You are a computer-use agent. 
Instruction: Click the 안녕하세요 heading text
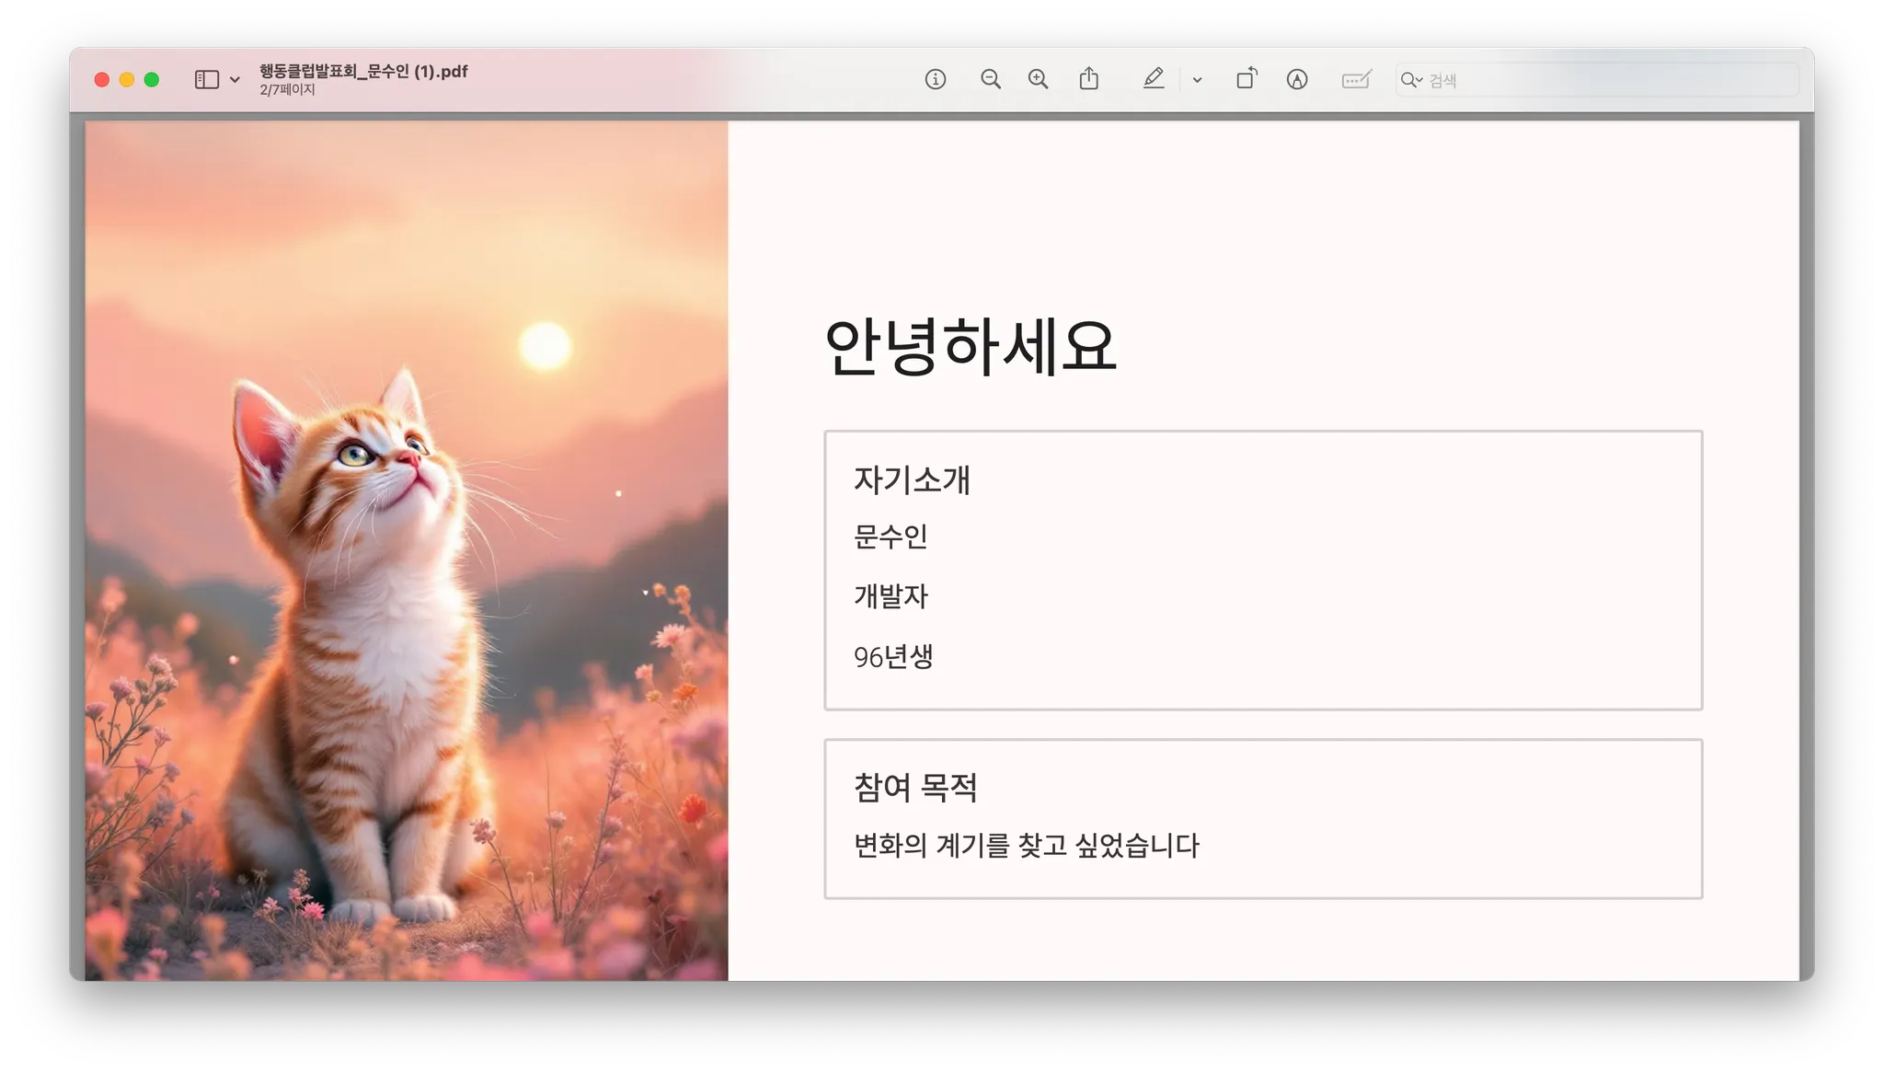click(x=970, y=347)
